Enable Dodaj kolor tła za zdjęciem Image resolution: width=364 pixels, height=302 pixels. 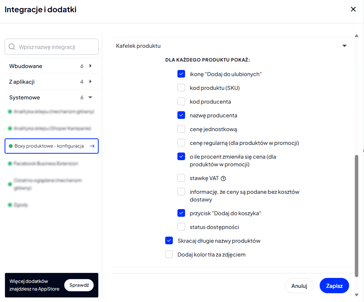(x=169, y=255)
